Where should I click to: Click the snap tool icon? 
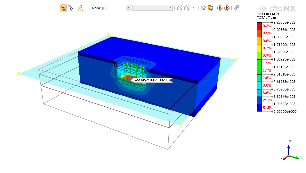coord(81,8)
